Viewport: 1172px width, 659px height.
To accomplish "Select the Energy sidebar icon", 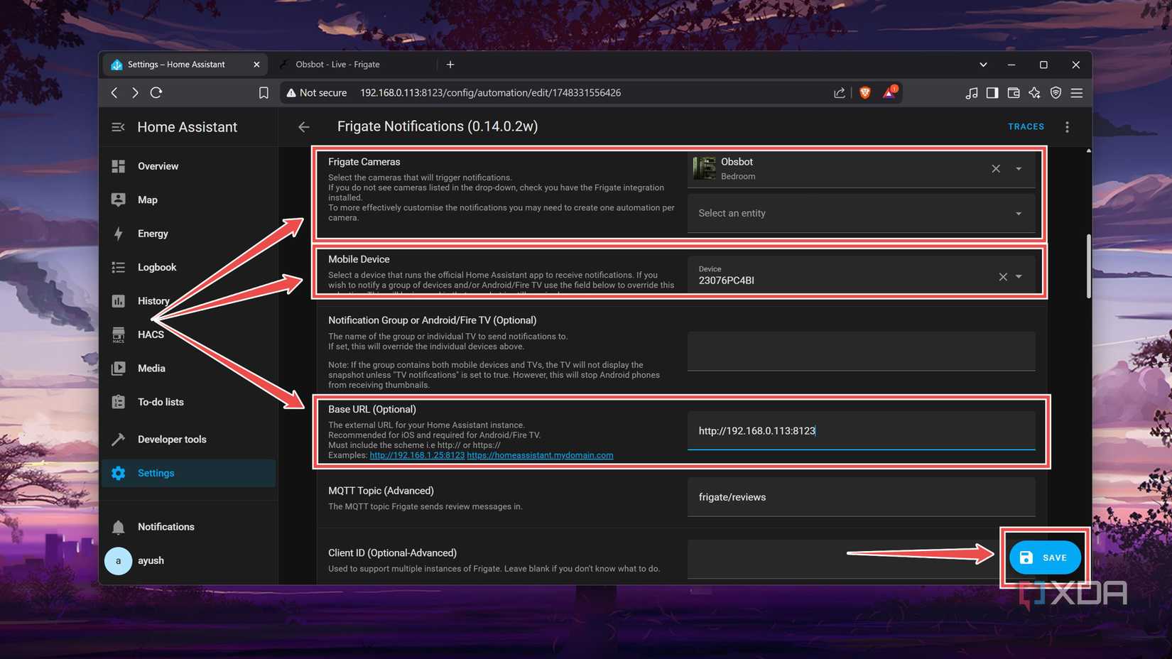I will (118, 233).
